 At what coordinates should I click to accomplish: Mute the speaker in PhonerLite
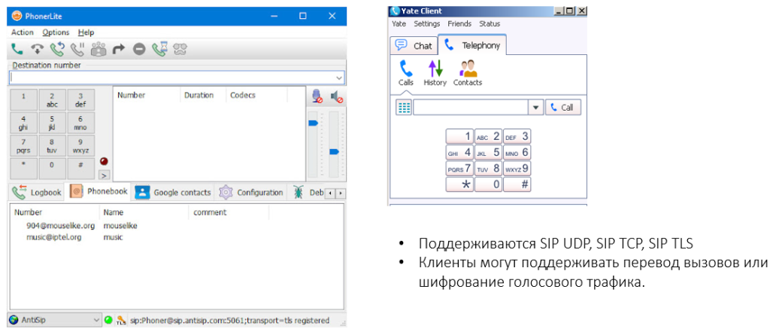tap(336, 97)
